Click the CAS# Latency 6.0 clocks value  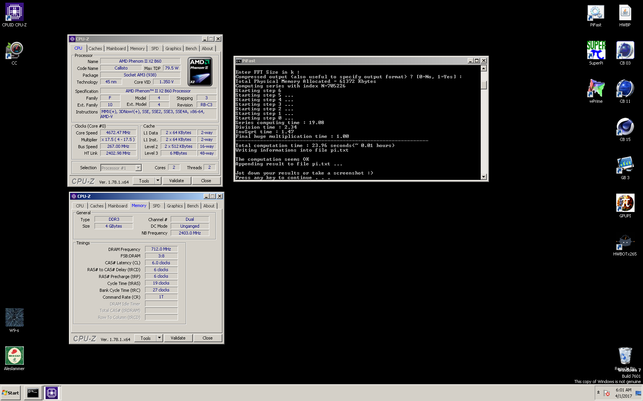[161, 263]
